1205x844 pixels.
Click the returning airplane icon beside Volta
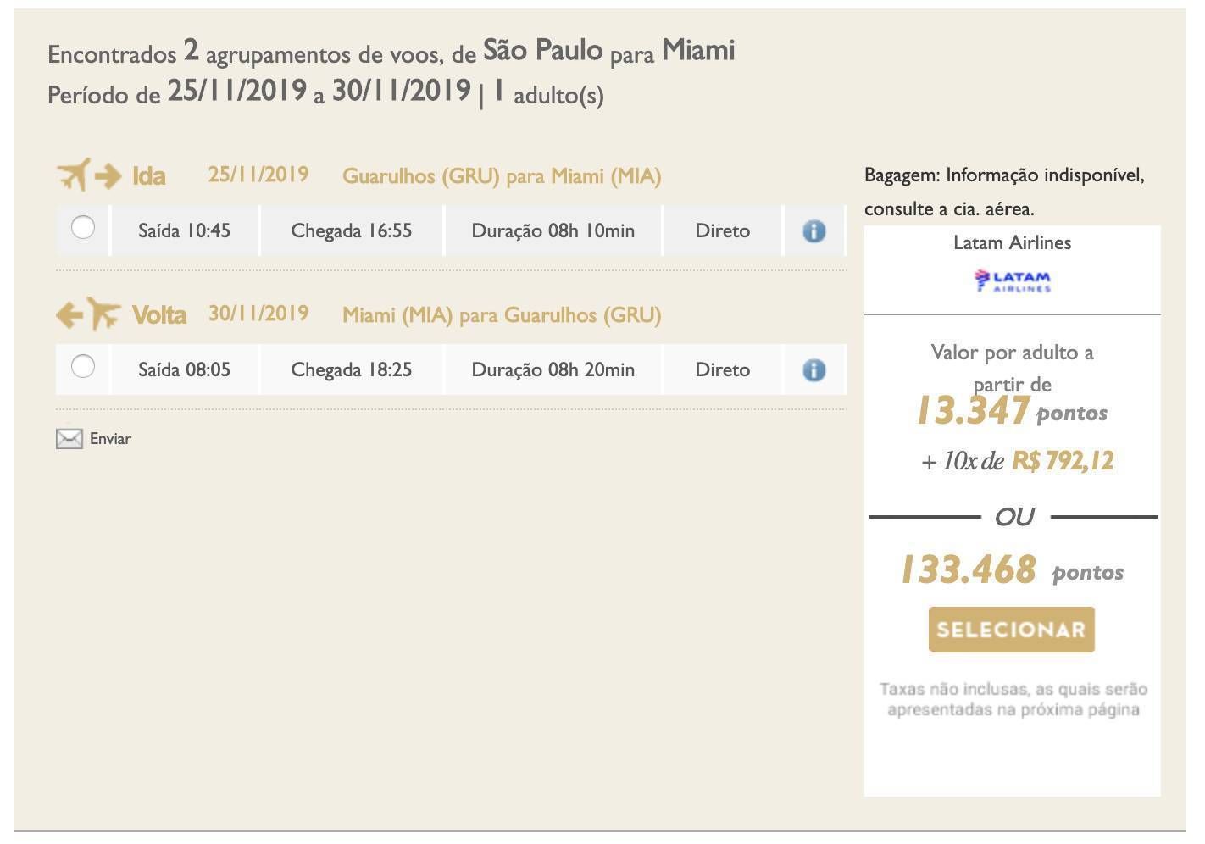click(103, 314)
